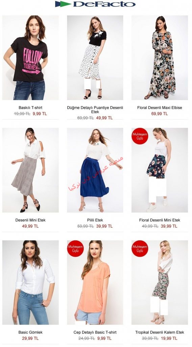Open the black Follow Your Heart T-shirt photo

[x=30, y=58]
